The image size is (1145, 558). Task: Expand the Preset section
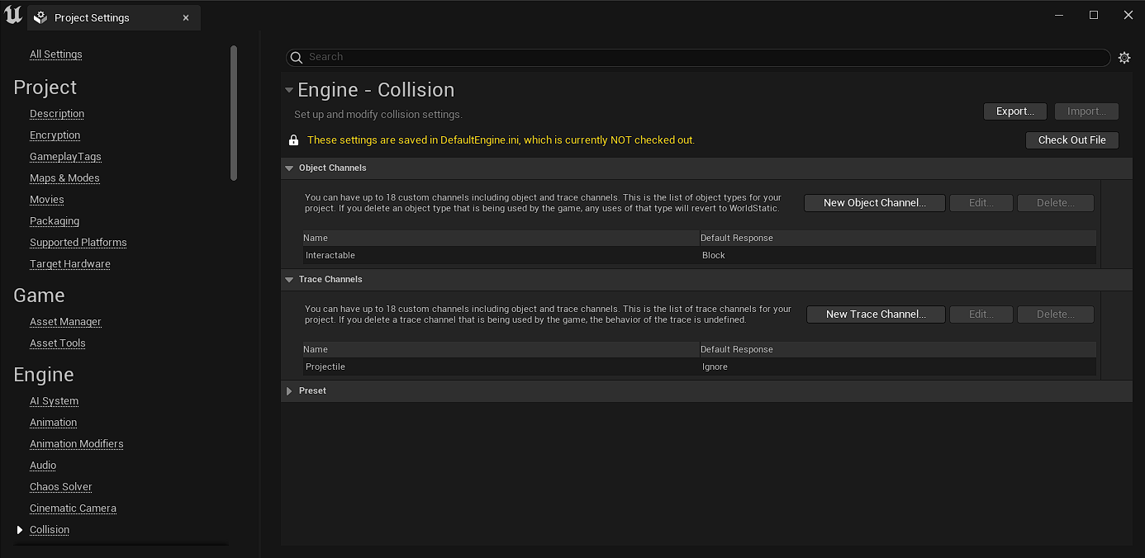coord(289,391)
